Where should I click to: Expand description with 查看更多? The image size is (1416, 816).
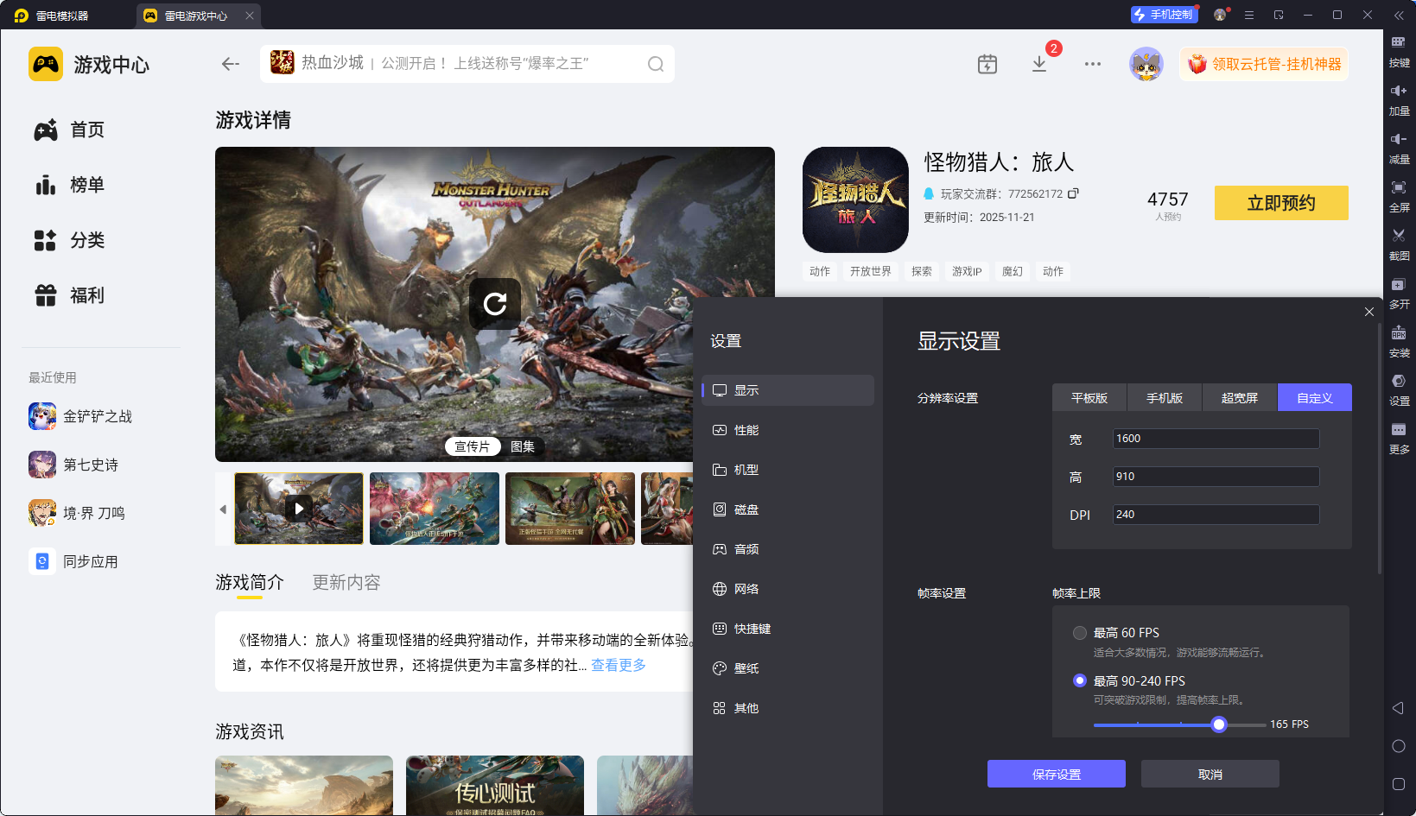(619, 665)
